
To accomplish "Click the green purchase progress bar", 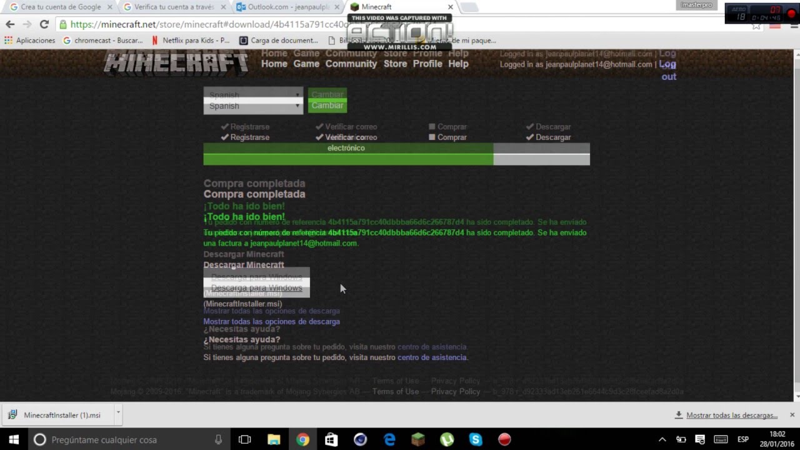I will tap(348, 159).
